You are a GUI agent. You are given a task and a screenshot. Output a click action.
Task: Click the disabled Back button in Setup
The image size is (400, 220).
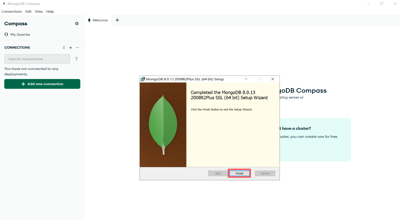[218, 173]
